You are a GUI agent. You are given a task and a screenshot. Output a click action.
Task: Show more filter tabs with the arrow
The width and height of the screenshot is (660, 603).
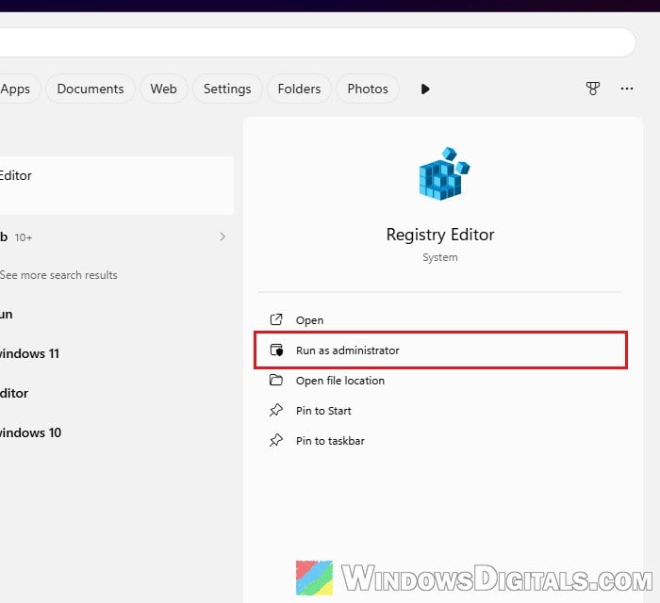[425, 90]
